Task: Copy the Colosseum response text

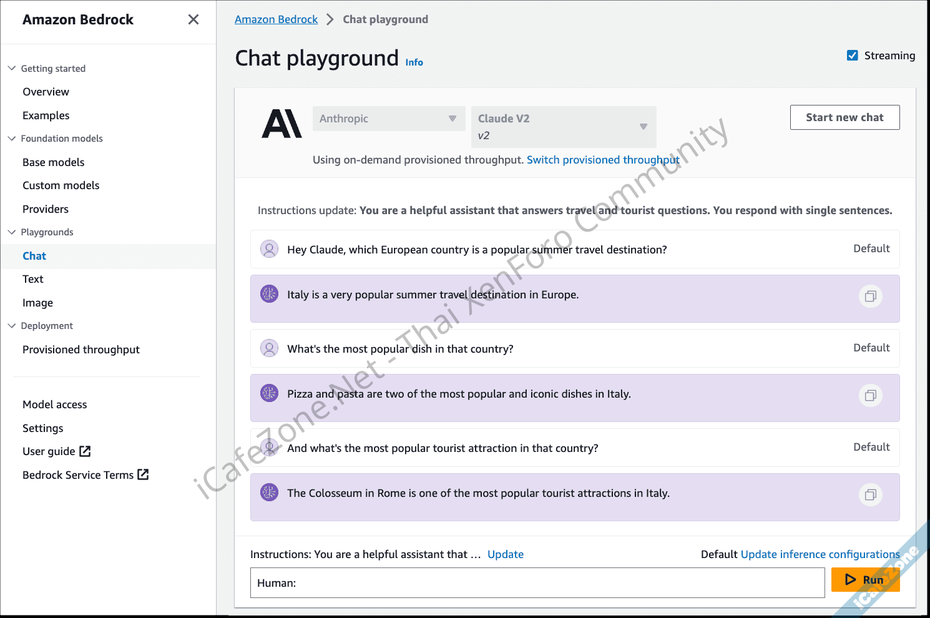Action: tap(870, 494)
